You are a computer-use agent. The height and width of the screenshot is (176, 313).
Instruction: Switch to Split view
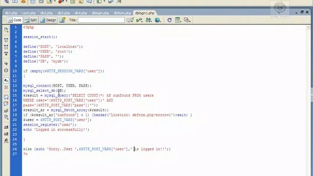31,20
